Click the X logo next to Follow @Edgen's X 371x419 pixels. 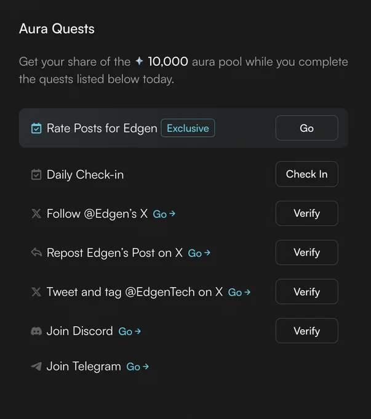pos(36,214)
